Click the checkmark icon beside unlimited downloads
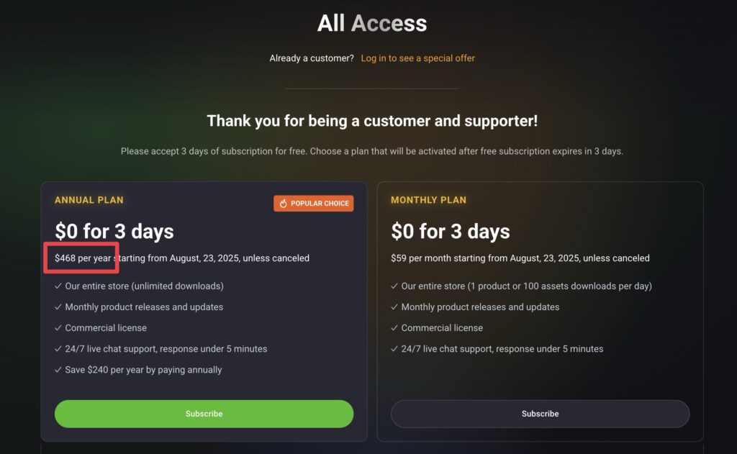This screenshot has height=454, width=737. (58, 286)
